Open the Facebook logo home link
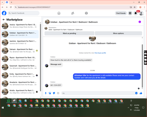Screen dimensions: 147x117 4,13
